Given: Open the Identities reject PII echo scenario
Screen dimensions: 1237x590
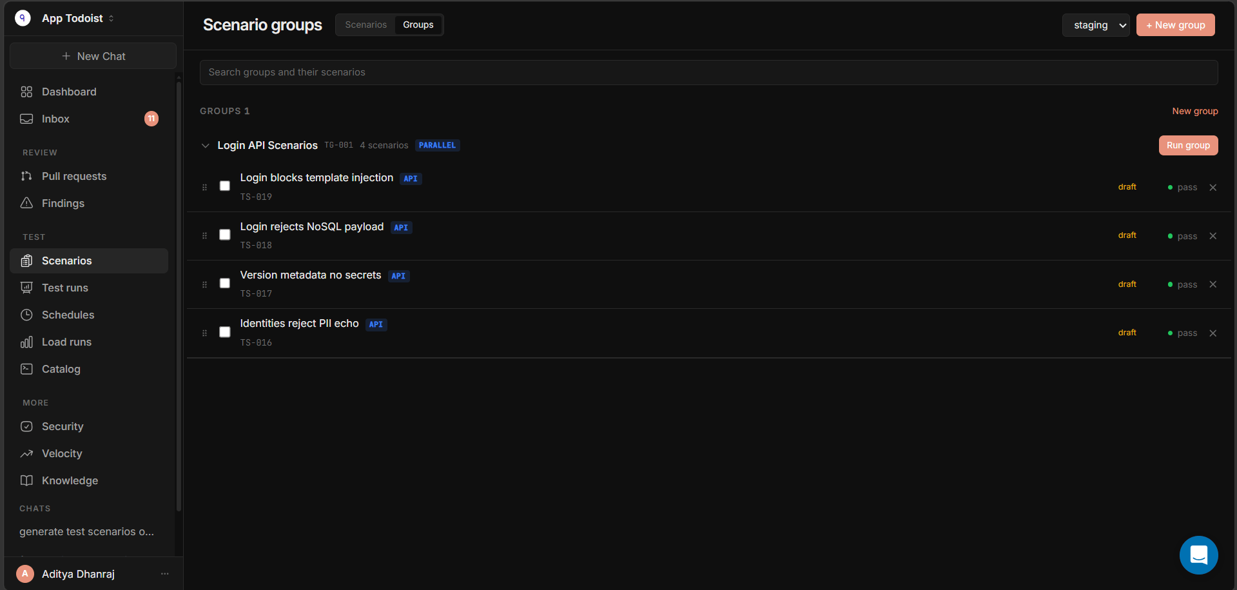Looking at the screenshot, I should point(299,323).
